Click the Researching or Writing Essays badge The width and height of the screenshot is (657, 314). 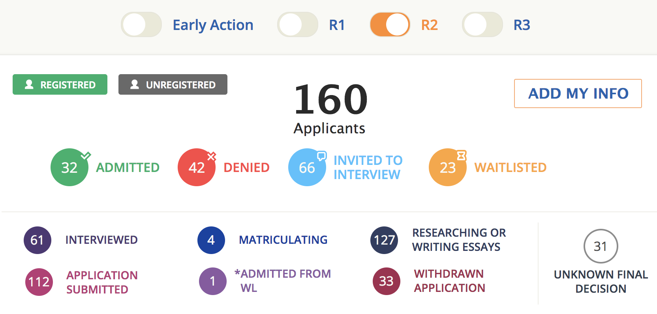point(384,240)
